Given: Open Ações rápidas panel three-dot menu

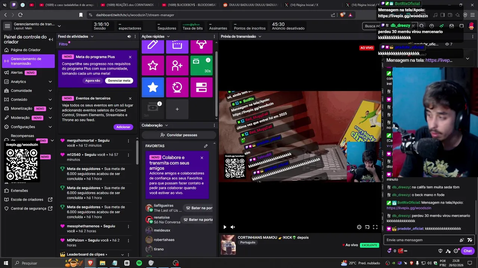Looking at the screenshot, I should click(x=214, y=36).
